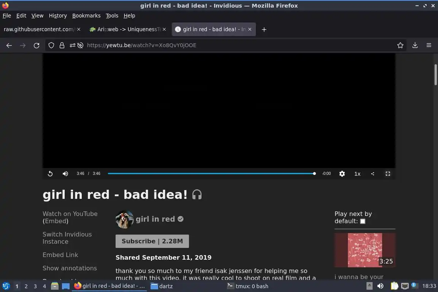Image resolution: width=438 pixels, height=292 pixels.
Task: Open the (Embed) link
Action: (56, 221)
